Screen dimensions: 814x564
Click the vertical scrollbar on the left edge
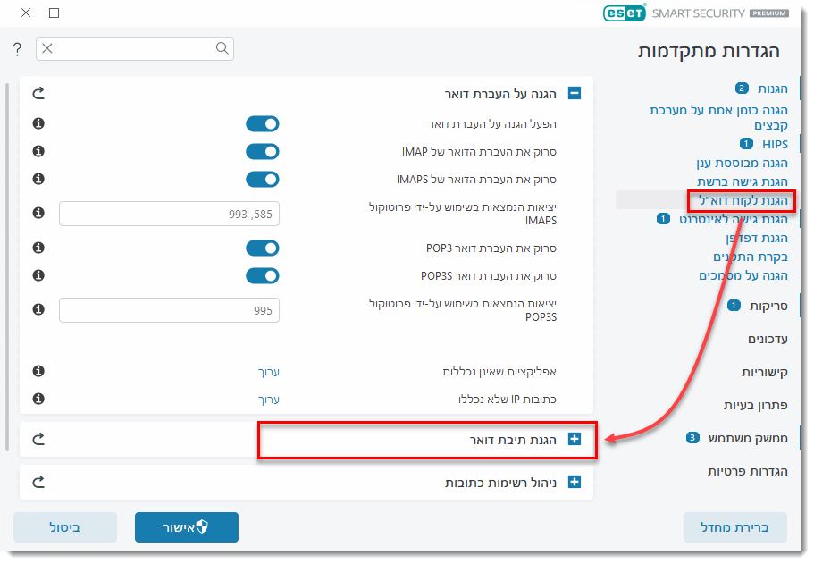(7, 266)
